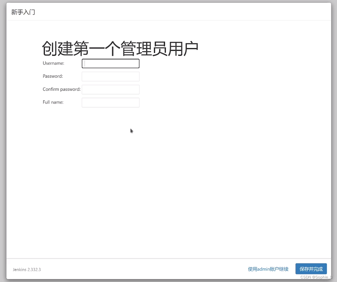Image resolution: width=337 pixels, height=282 pixels.
Task: Click the Jenkins 2.332.3 version label
Action: (x=27, y=269)
